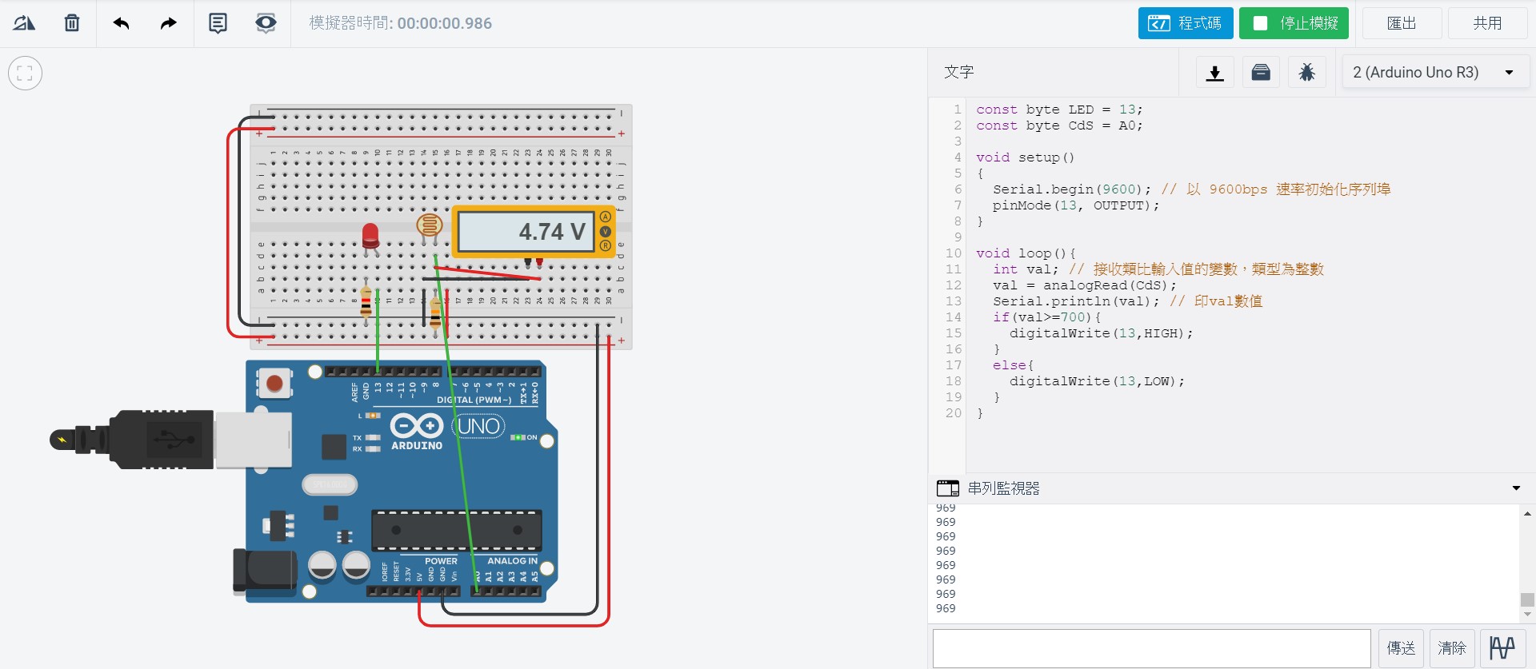Click the 匯出 export button
The height and width of the screenshot is (669, 1536).
pyautogui.click(x=1402, y=23)
